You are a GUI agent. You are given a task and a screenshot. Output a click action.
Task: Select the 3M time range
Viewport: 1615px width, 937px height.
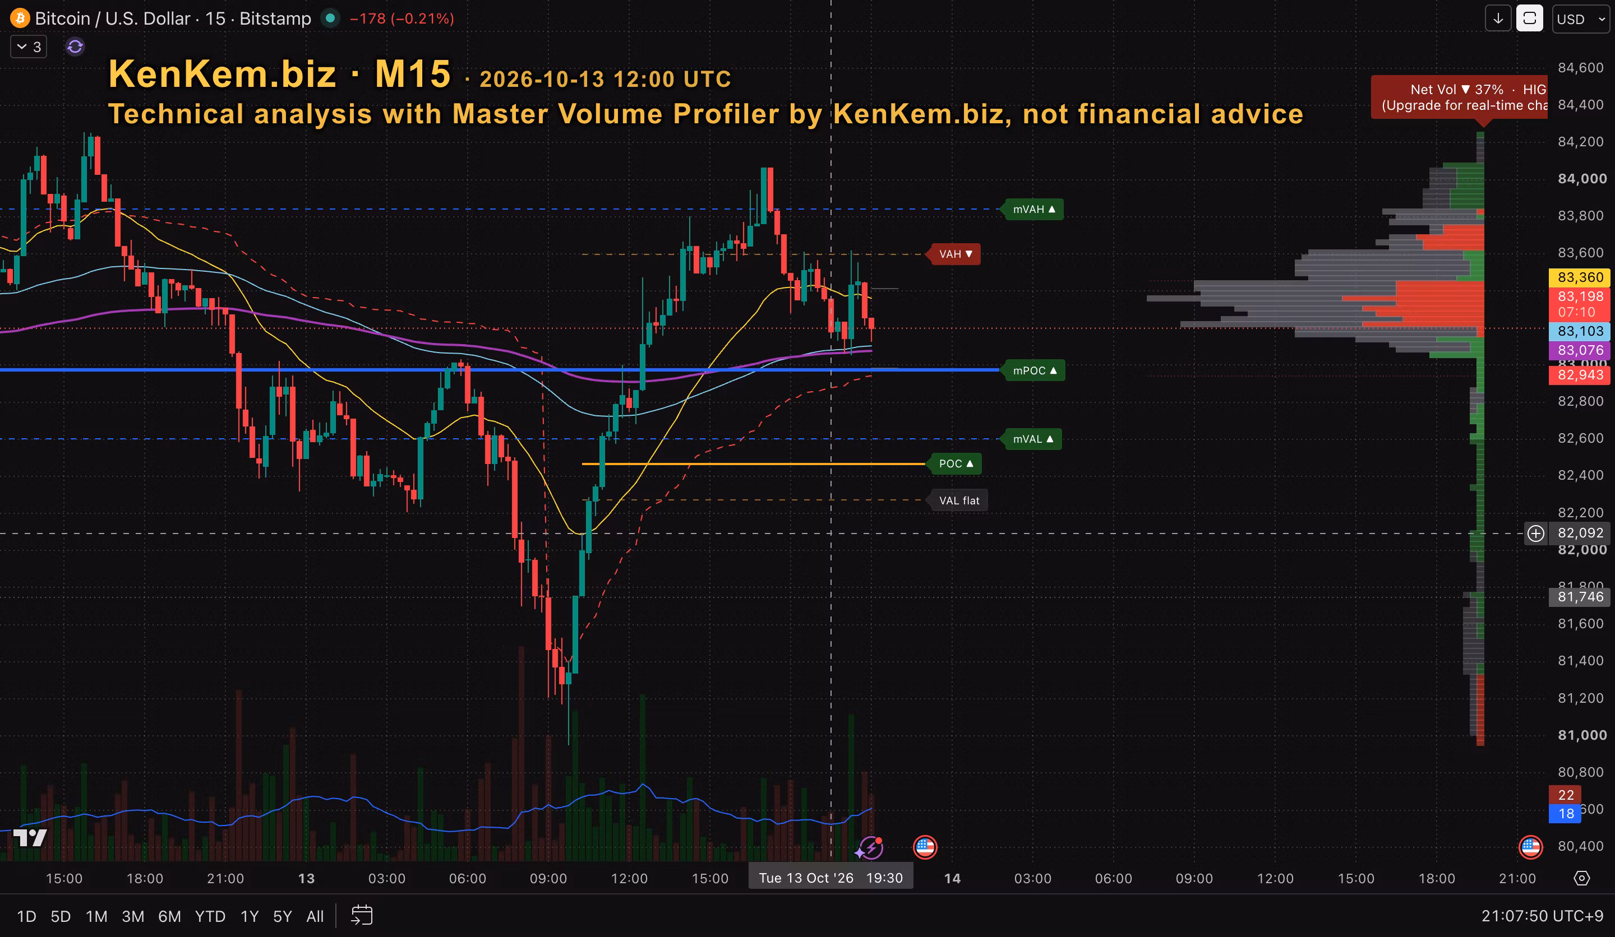coord(133,916)
